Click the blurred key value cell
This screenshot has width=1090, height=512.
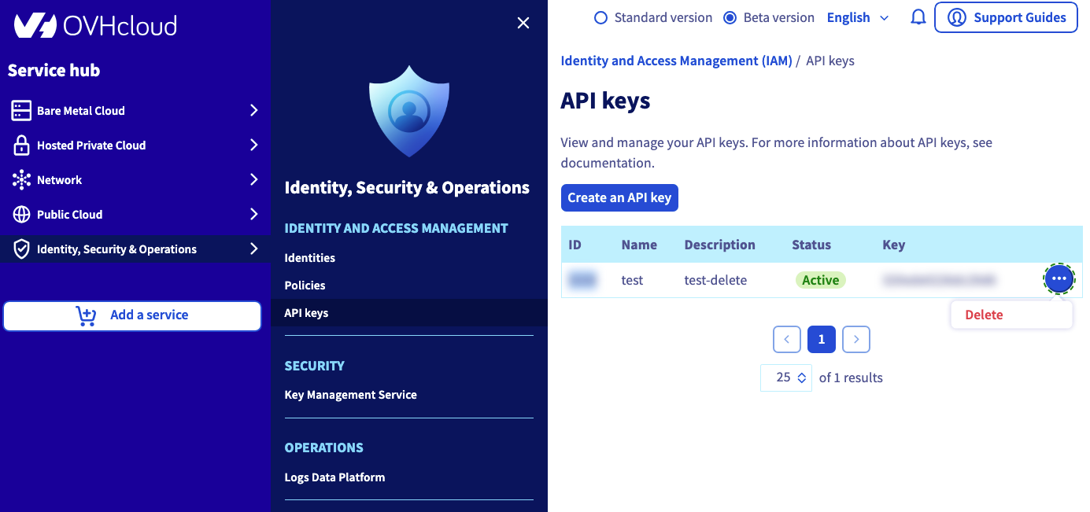click(x=939, y=280)
